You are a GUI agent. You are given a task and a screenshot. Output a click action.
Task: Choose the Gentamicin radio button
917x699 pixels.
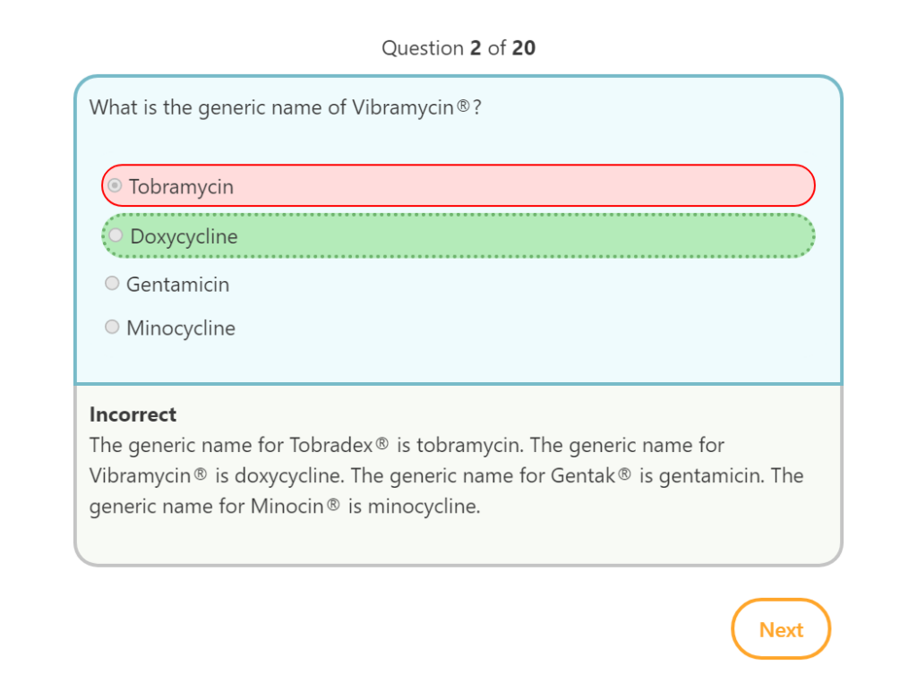coord(112,284)
